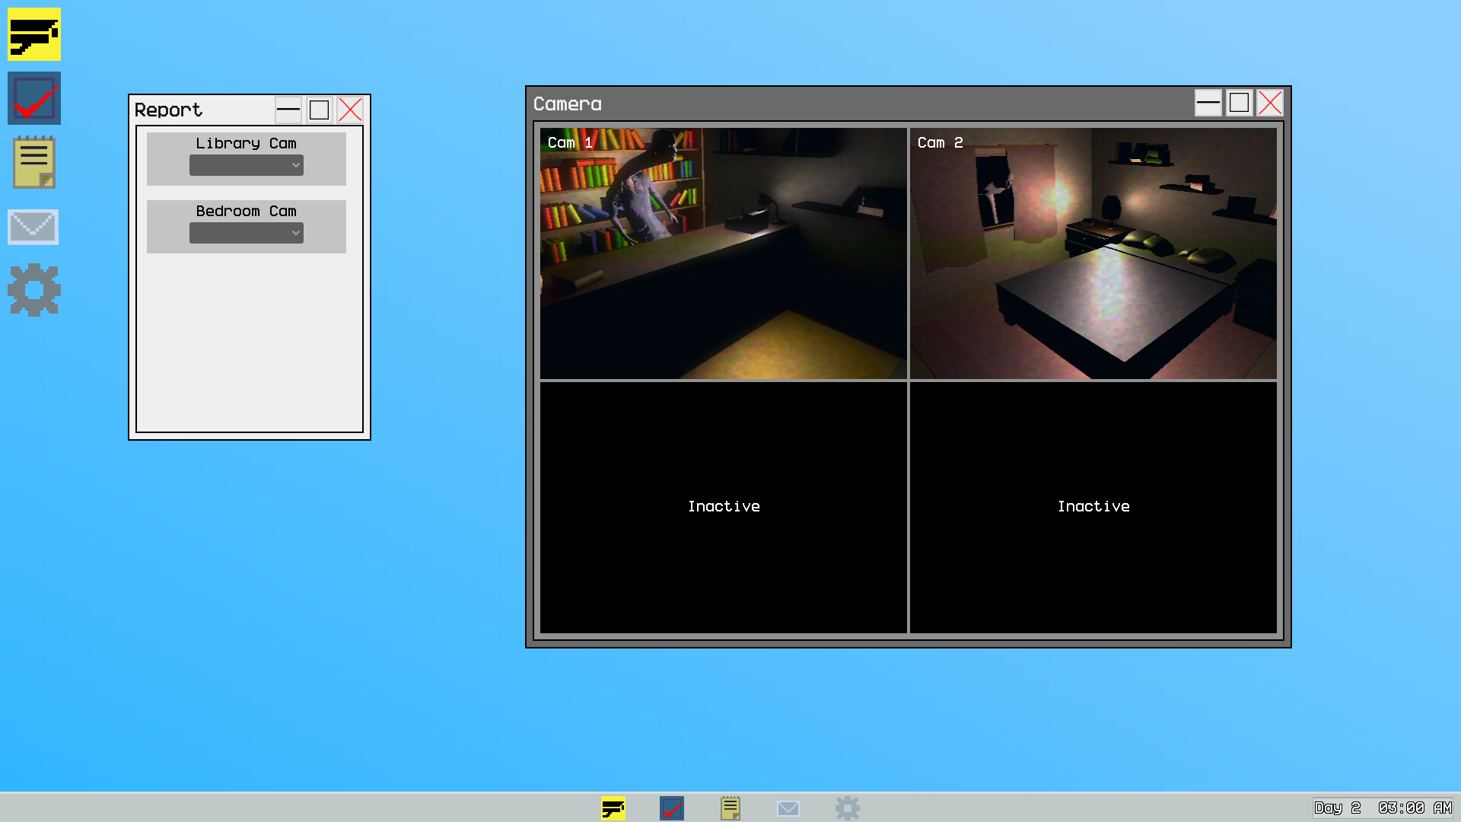Select the Cam 1 library feed

tap(723, 253)
